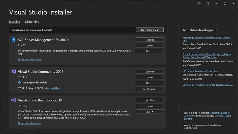238x134 pixels.
Task: Click the blue info icon beside update notice
Action: click(x=19, y=83)
